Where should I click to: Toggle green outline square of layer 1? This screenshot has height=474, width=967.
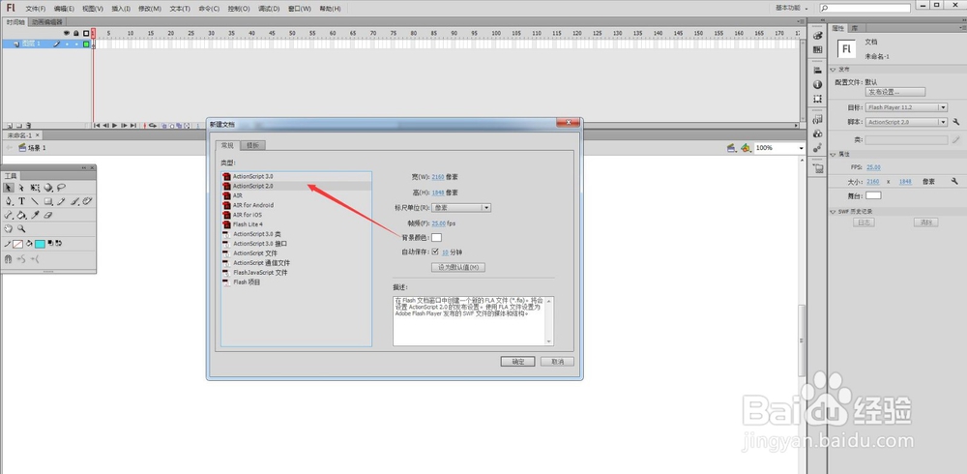[86, 44]
